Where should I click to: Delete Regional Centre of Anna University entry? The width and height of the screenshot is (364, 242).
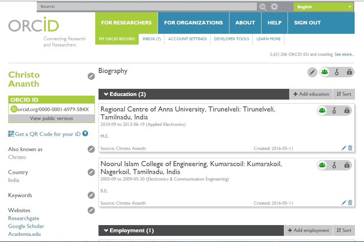pyautogui.click(x=350, y=148)
